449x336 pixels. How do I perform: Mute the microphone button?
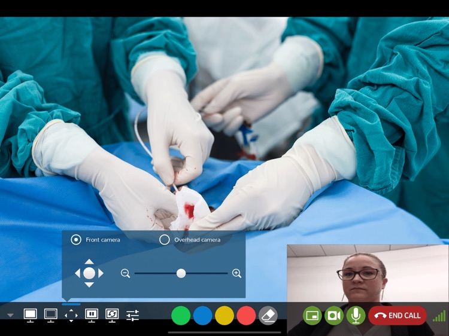[356, 316]
